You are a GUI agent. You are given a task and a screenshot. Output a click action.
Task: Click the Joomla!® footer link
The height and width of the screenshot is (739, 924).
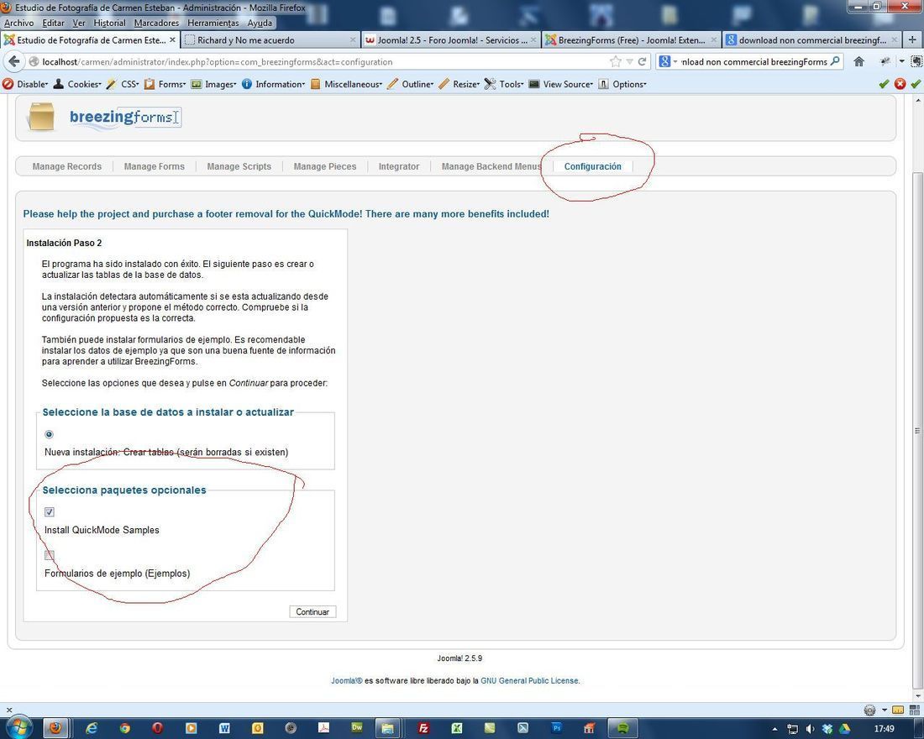[346, 681]
